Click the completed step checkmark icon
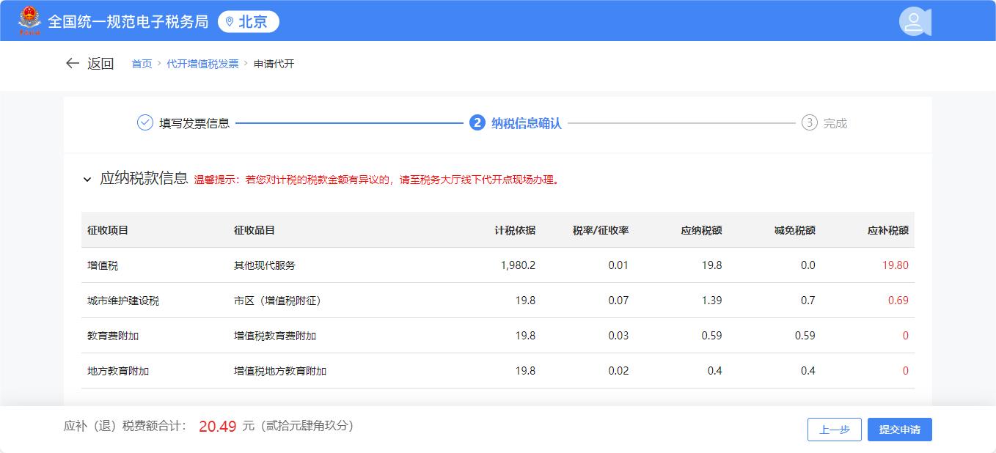The height and width of the screenshot is (453, 996). (x=145, y=123)
